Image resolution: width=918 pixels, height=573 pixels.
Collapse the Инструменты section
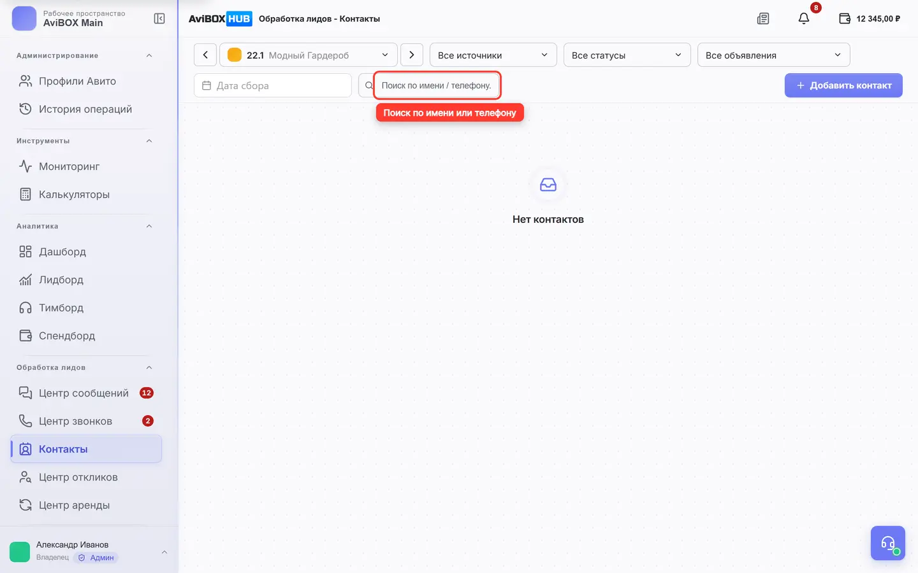coord(149,141)
